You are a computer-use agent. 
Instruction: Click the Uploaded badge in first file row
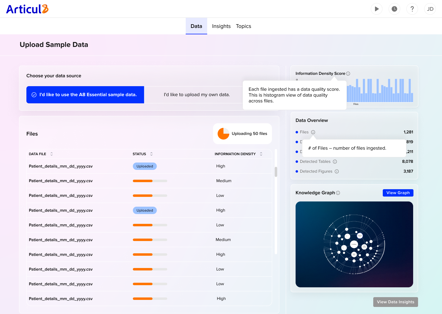pos(145,166)
